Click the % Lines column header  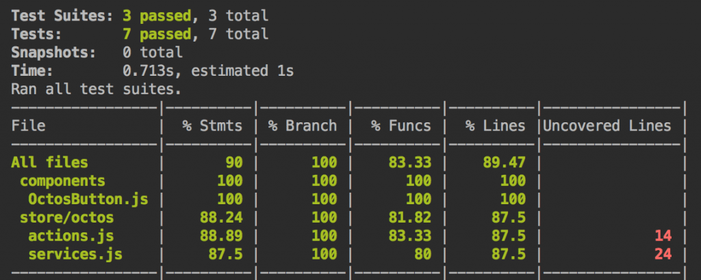pos(496,126)
